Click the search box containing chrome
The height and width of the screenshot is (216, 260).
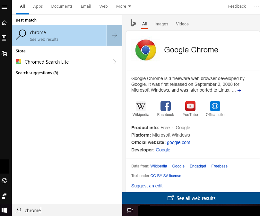67,210
